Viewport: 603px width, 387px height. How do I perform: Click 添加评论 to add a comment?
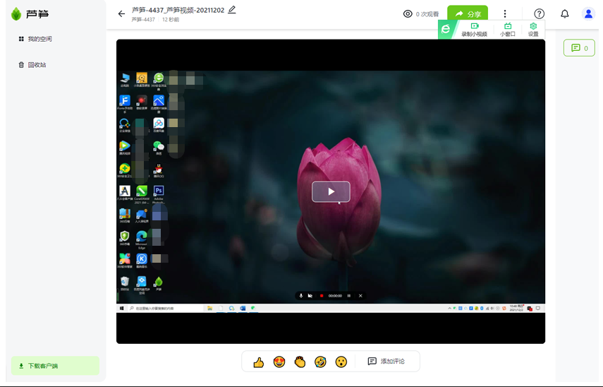tap(386, 361)
